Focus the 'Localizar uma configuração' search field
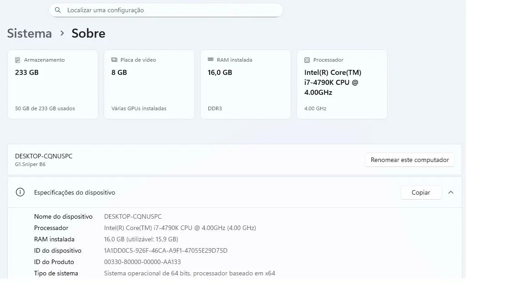This screenshot has height=294, width=524. click(x=166, y=10)
